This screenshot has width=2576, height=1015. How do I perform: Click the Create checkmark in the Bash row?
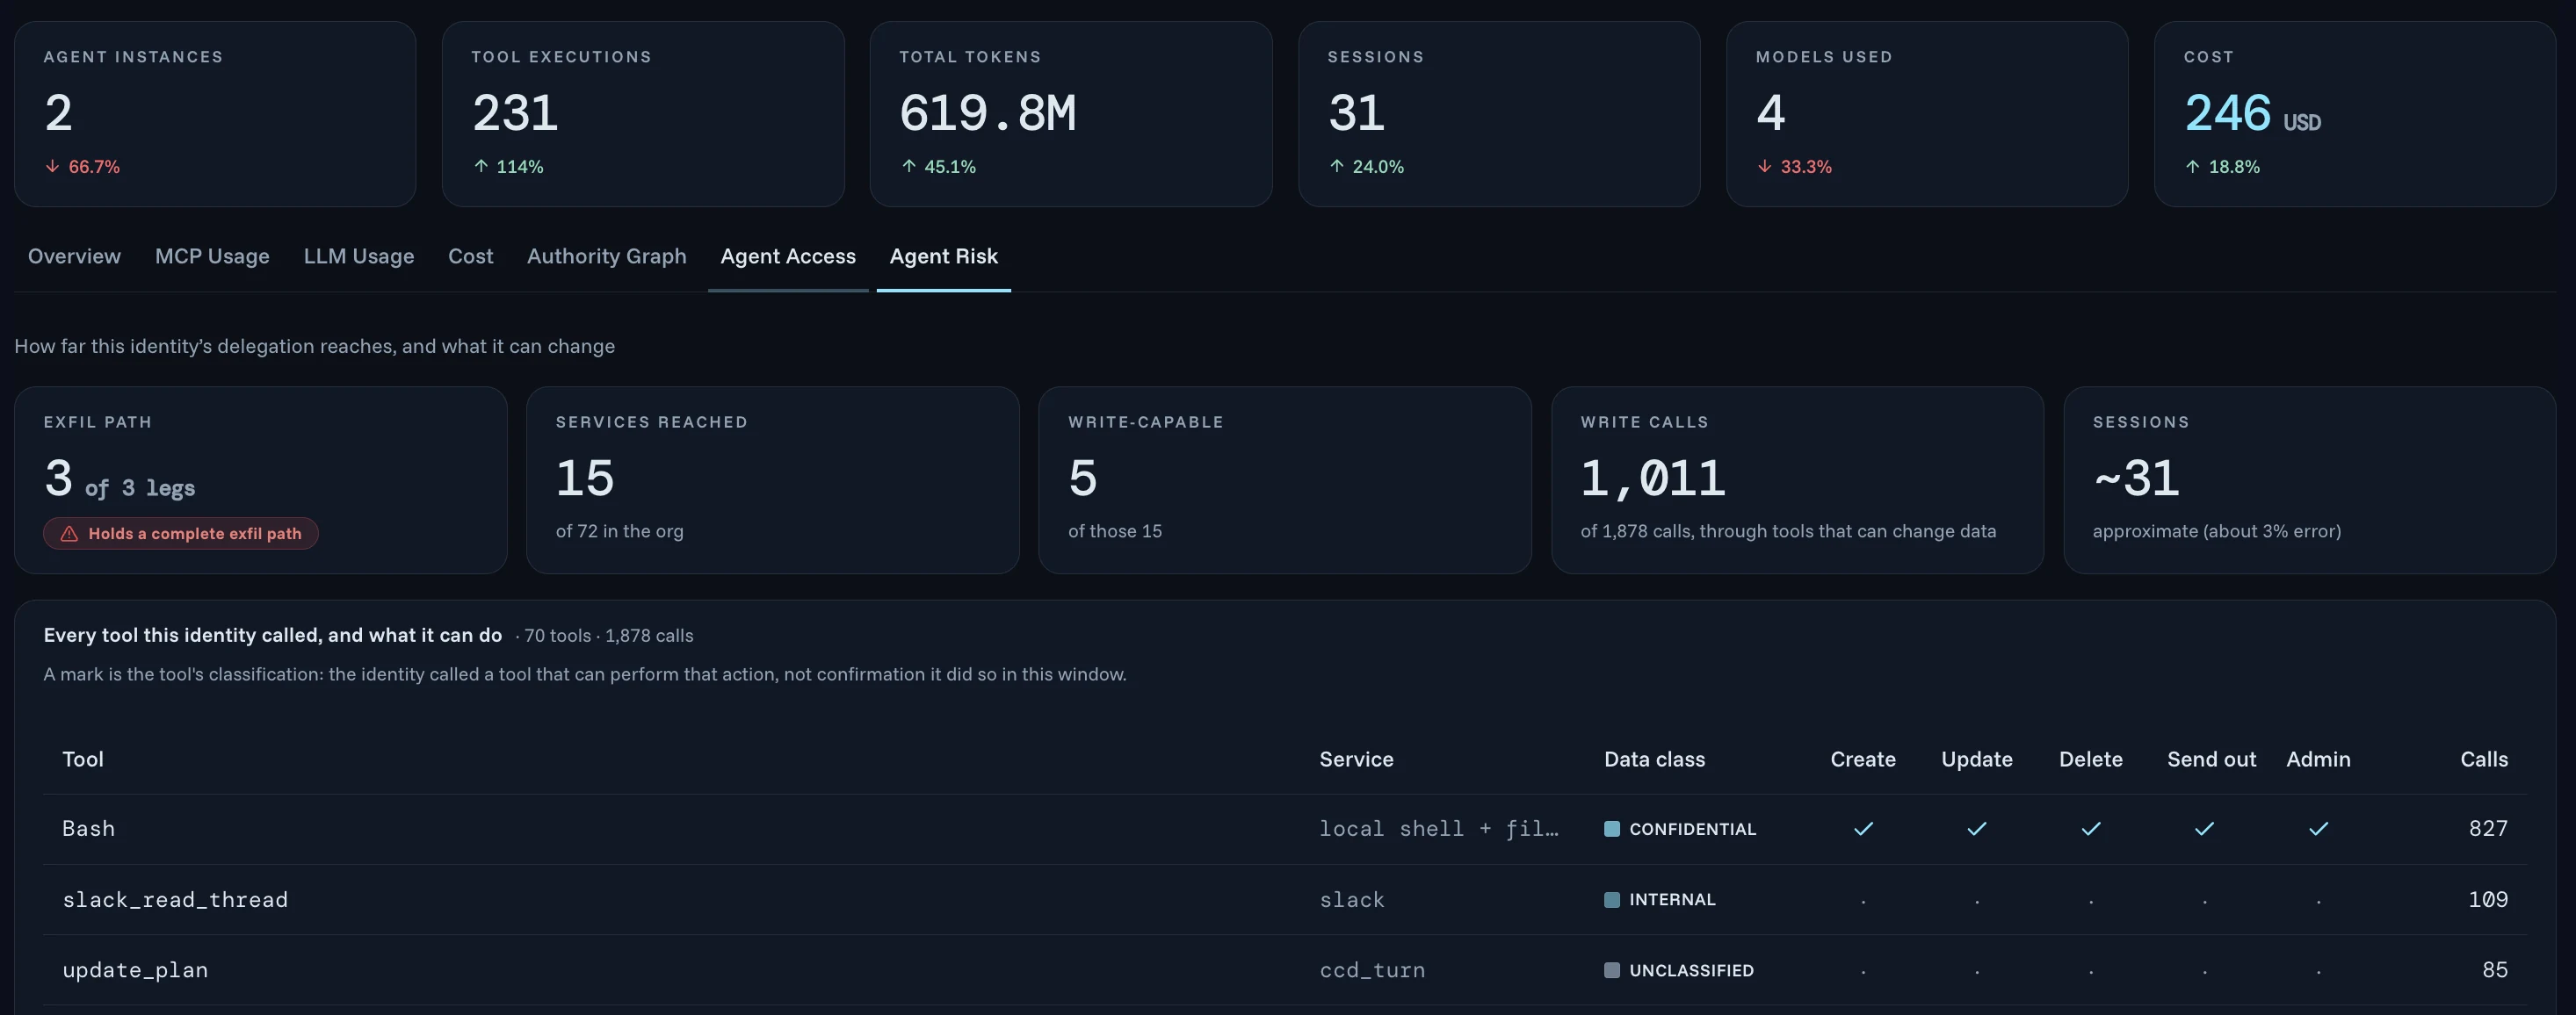[x=1863, y=828]
